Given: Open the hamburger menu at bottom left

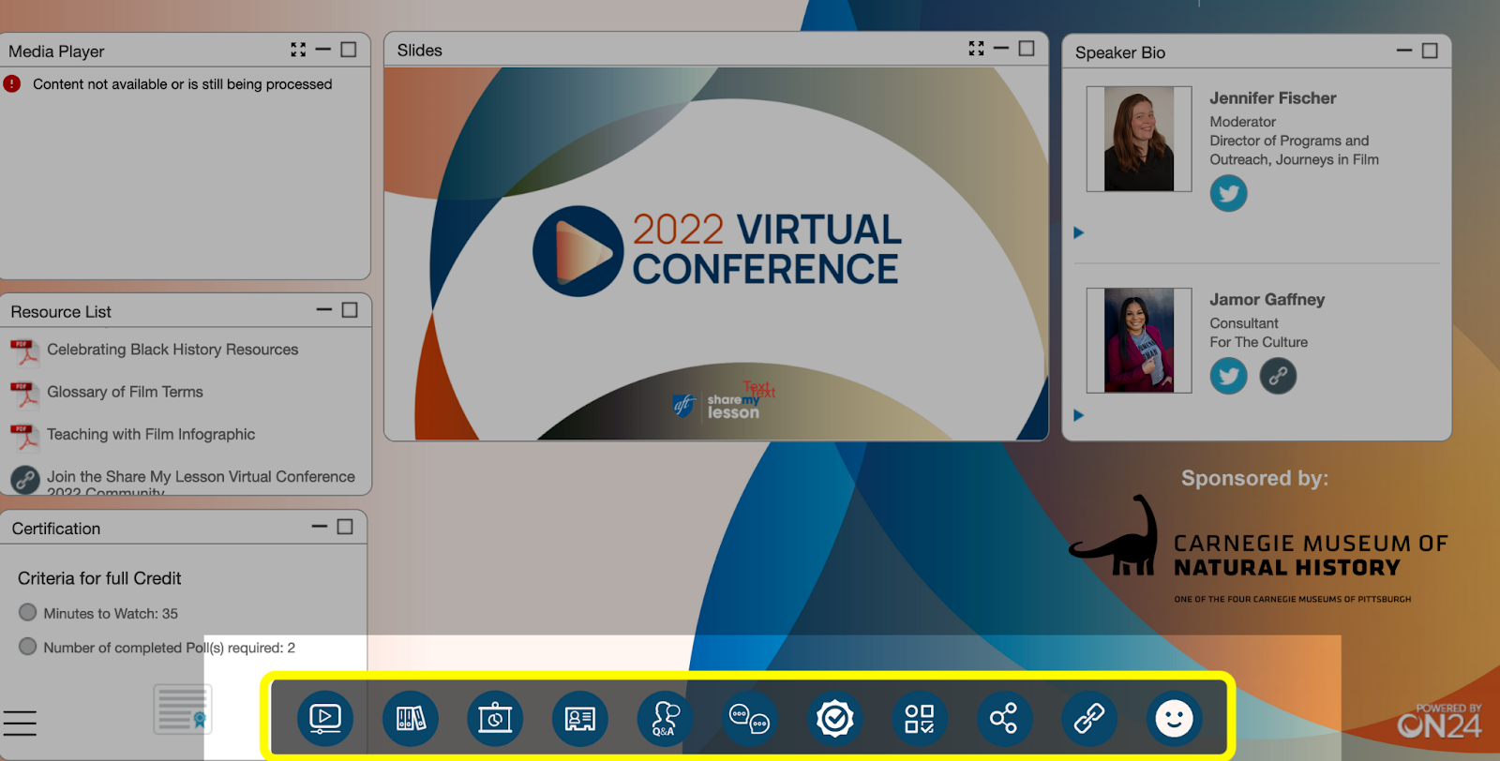Looking at the screenshot, I should tap(20, 724).
